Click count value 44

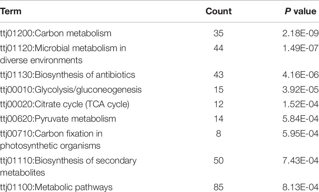click(x=219, y=48)
